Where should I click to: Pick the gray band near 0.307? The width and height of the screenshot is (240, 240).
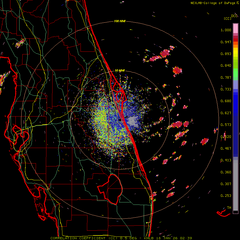235,185
